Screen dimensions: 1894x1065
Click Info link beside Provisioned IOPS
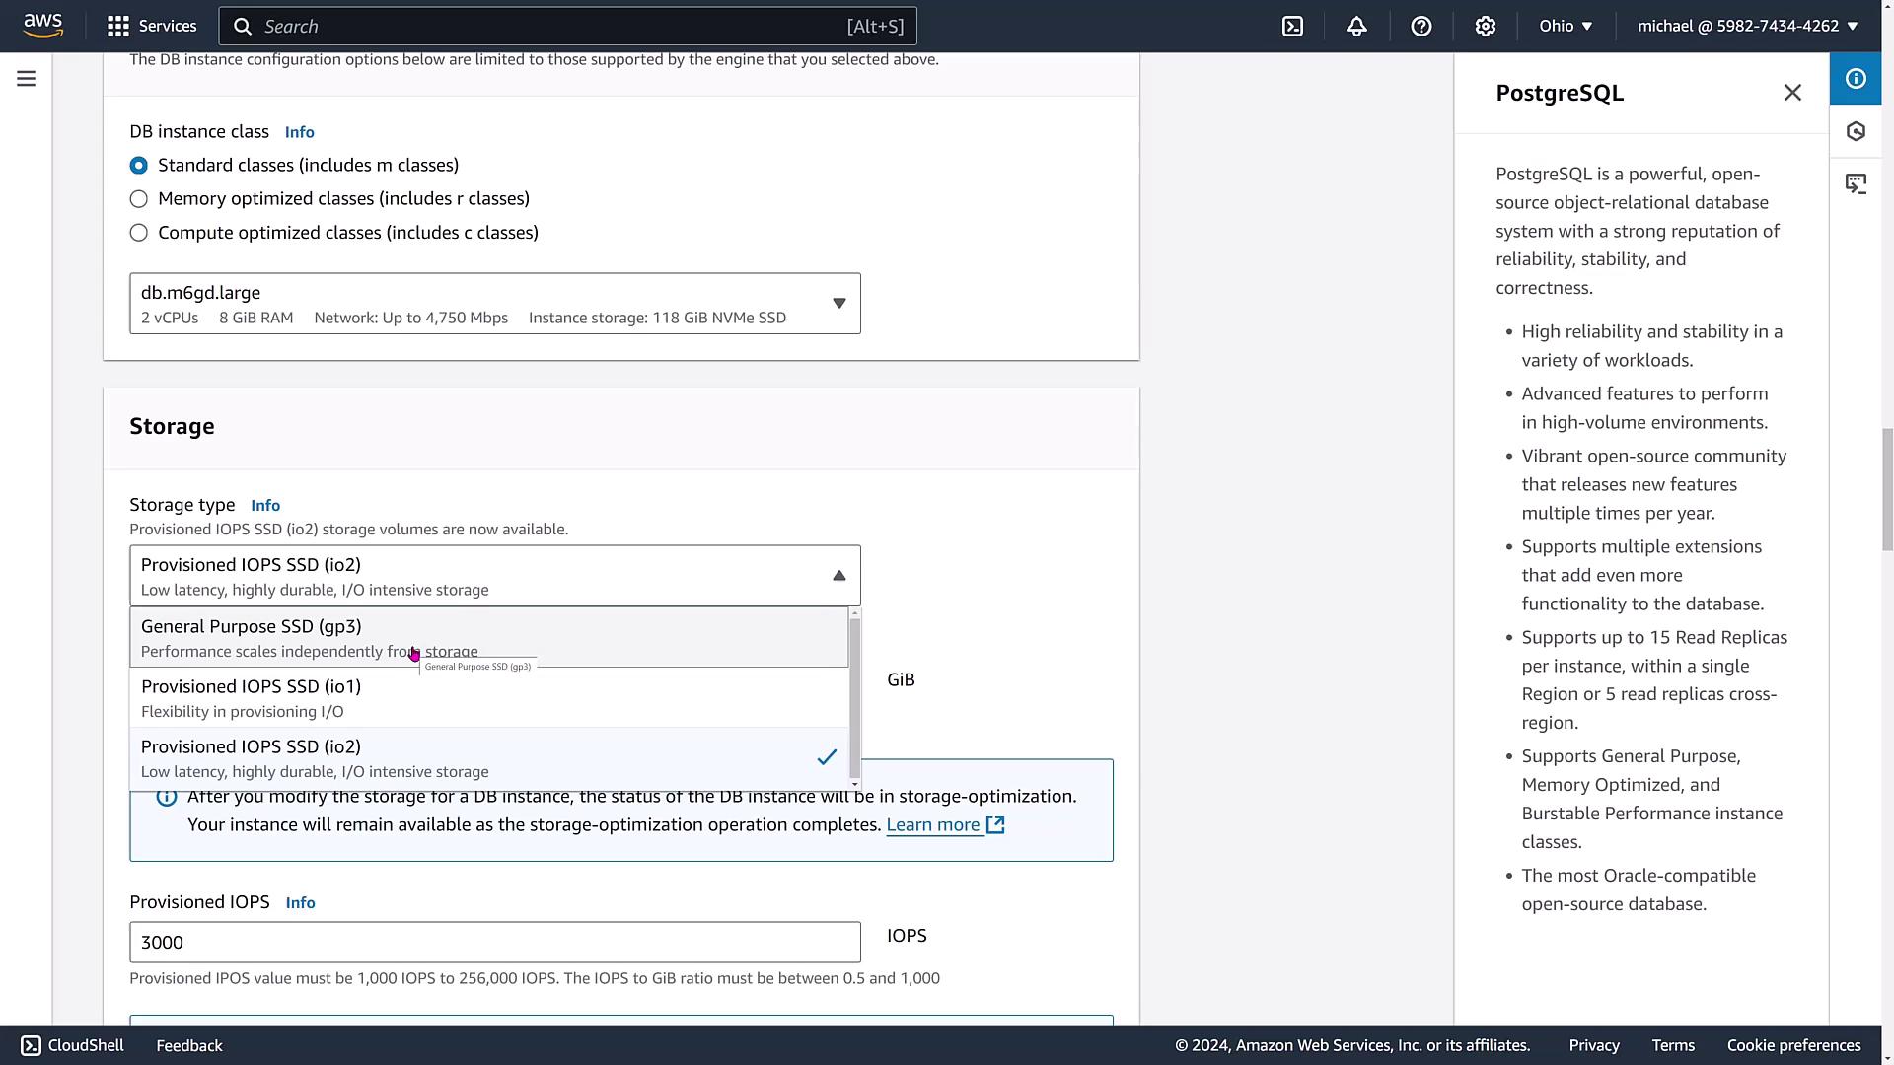[x=300, y=903]
